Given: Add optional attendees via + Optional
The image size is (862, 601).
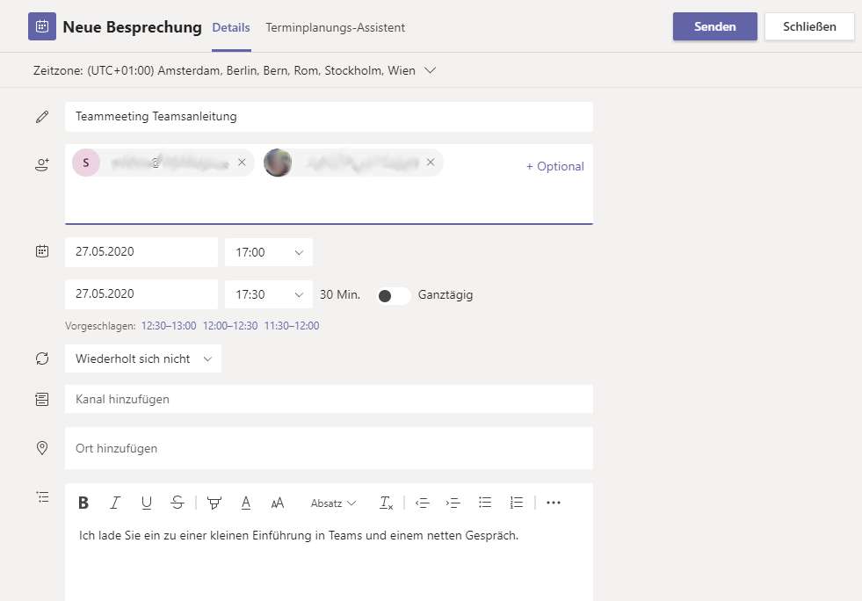Looking at the screenshot, I should coord(554,166).
